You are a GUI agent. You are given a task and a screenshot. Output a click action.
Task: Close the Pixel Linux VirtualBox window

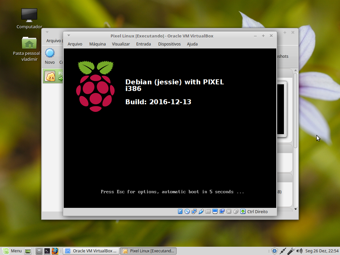click(x=271, y=36)
